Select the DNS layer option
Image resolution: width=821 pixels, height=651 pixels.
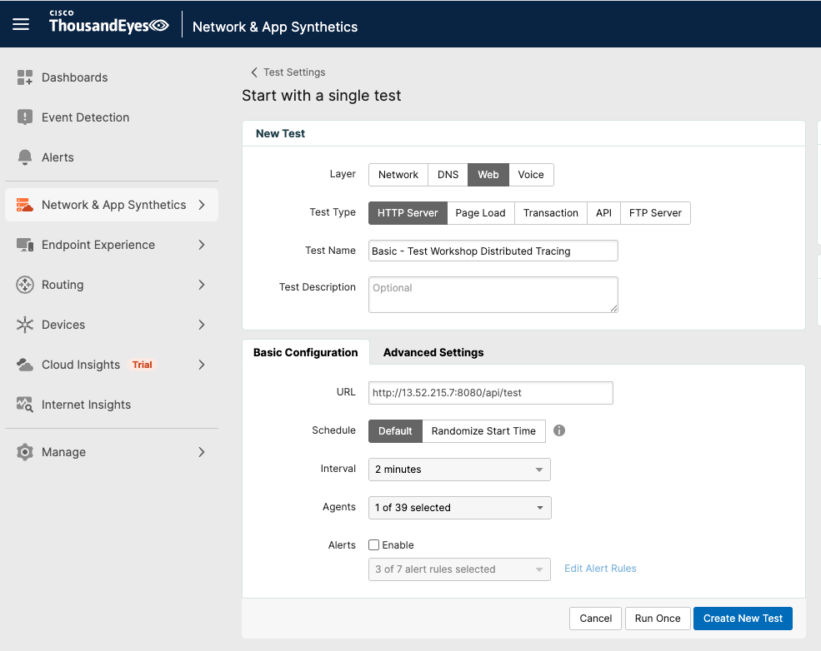pos(448,175)
